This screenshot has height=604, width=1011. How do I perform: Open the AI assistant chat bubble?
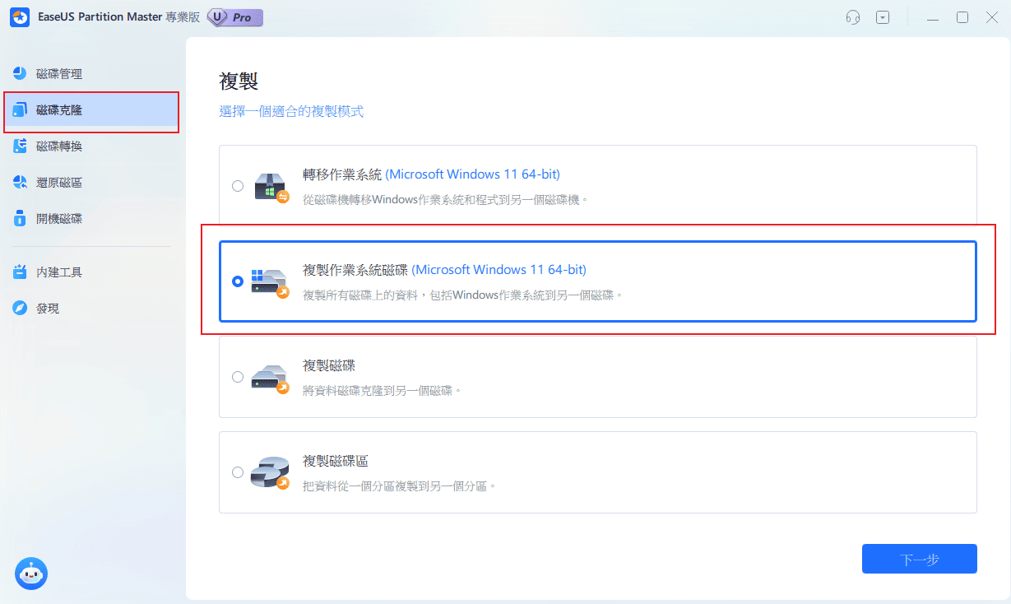tap(31, 574)
